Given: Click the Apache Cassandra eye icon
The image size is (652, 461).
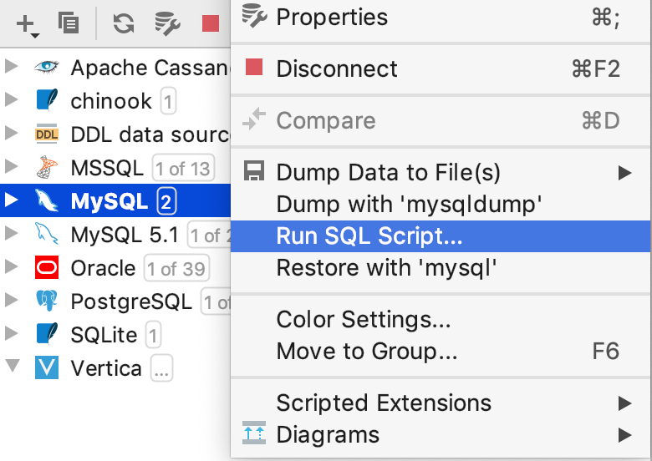Looking at the screenshot, I should click(47, 68).
